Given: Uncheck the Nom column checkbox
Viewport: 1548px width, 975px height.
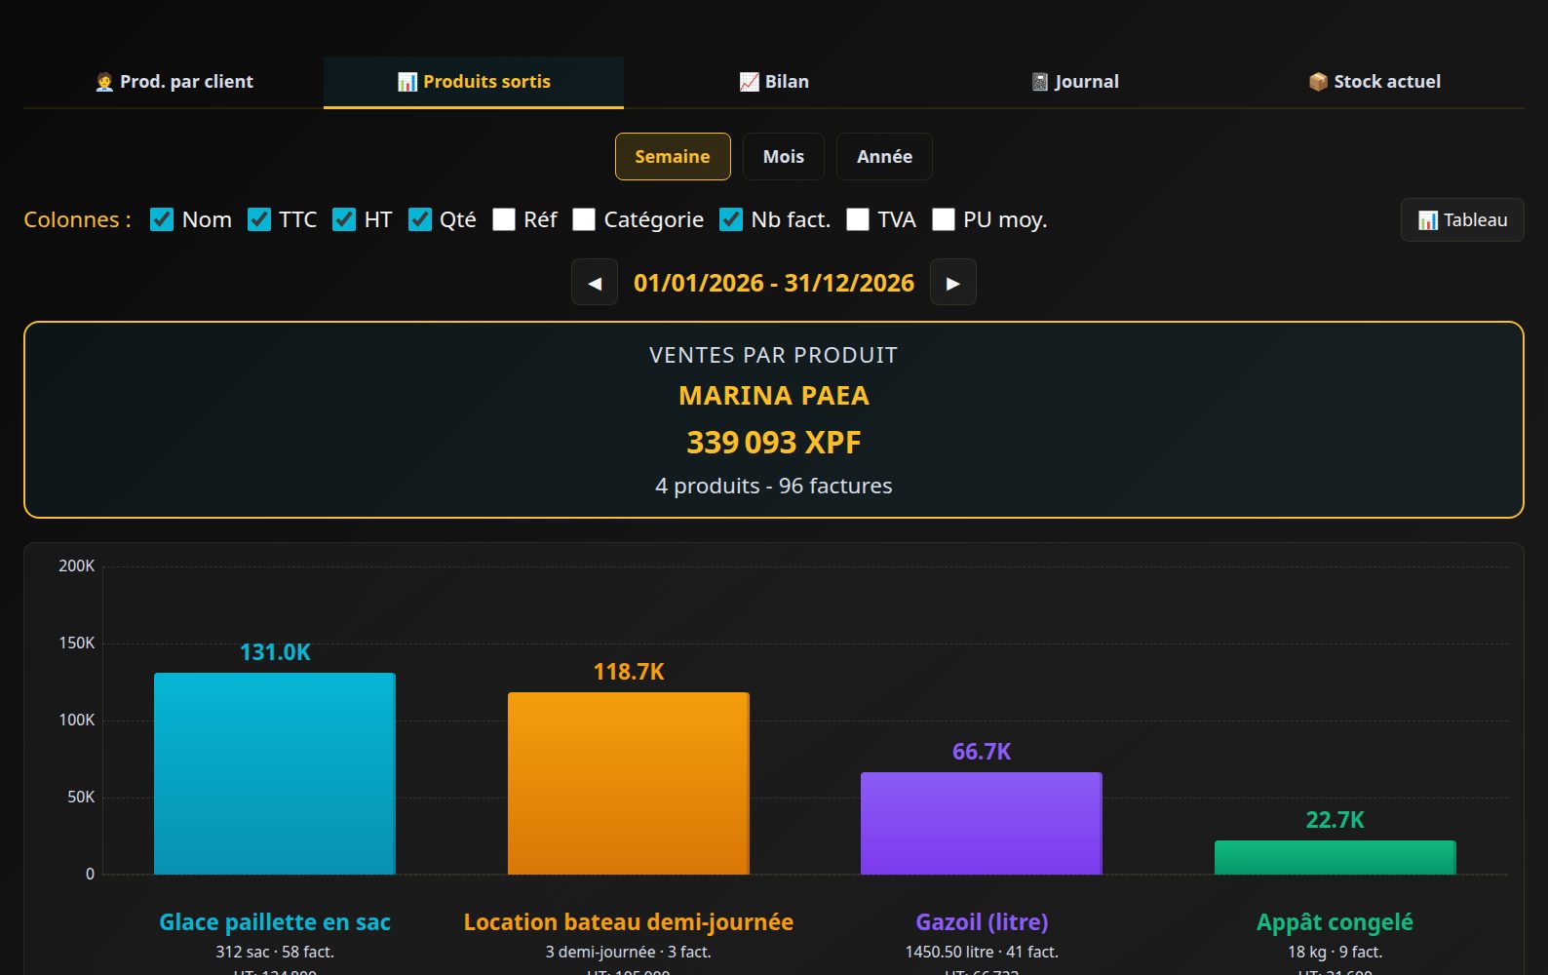Looking at the screenshot, I should click(162, 220).
